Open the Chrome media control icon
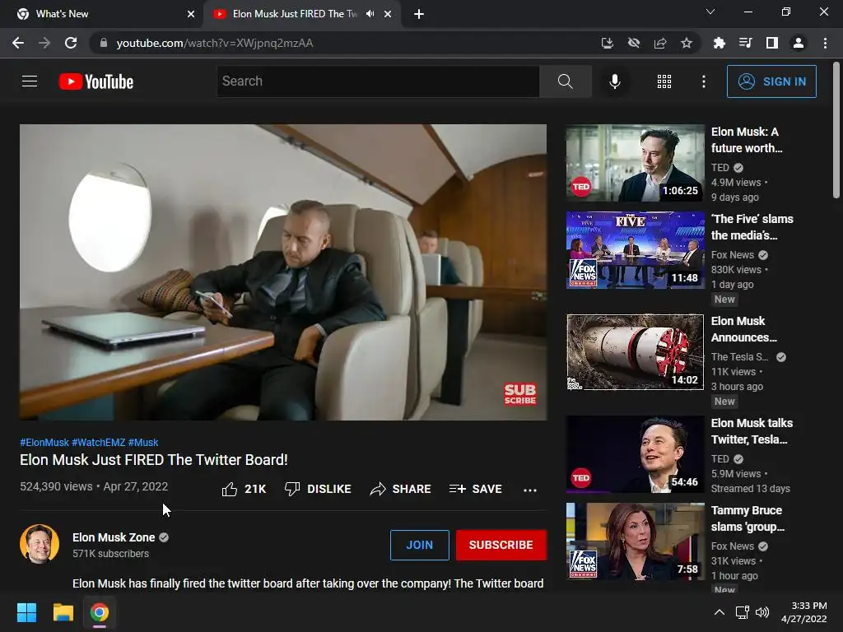 point(745,43)
